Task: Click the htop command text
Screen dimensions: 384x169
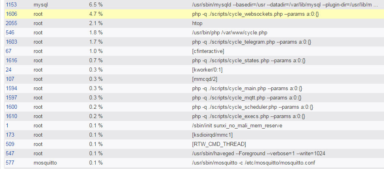Action: click(197, 23)
